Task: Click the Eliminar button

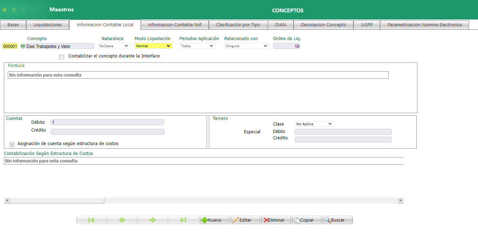Action: pyautogui.click(x=276, y=220)
